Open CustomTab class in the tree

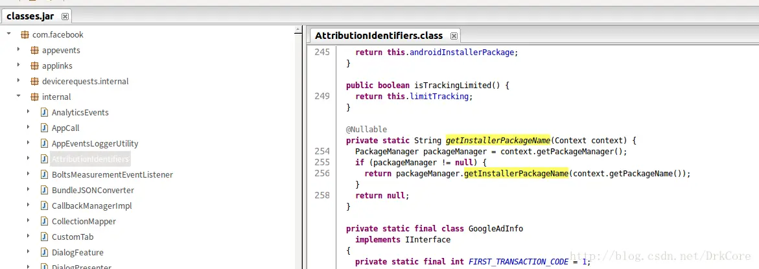point(73,237)
